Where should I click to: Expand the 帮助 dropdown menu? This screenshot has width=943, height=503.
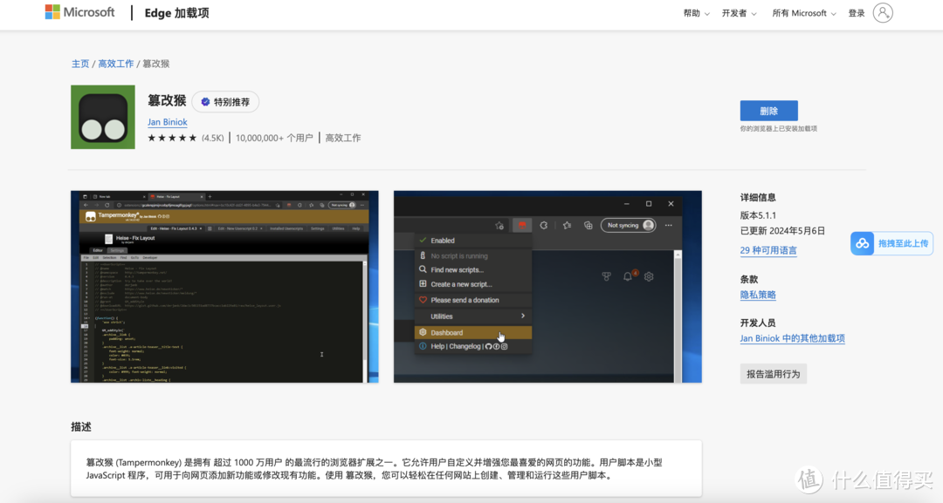point(696,13)
